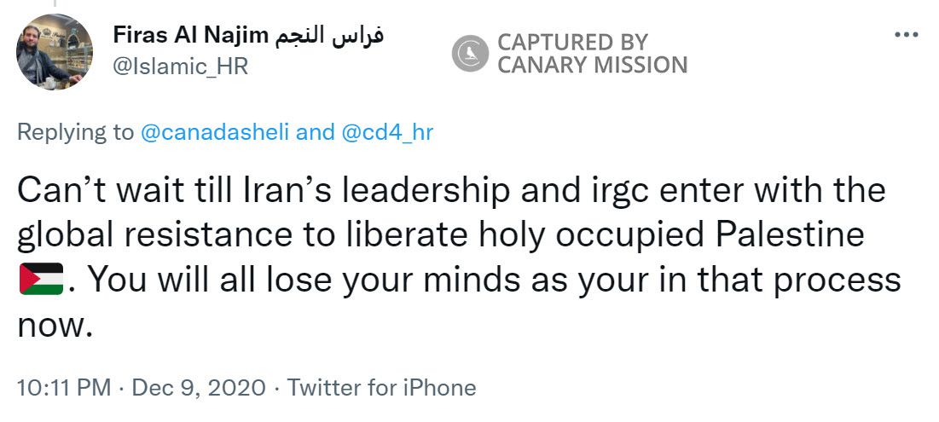939x422 pixels.
Task: Open the @cd4_hr mention
Action: click(388, 133)
